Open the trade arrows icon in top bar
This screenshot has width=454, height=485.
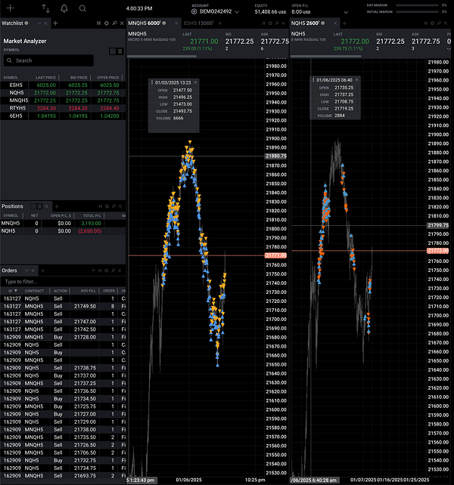46,8
